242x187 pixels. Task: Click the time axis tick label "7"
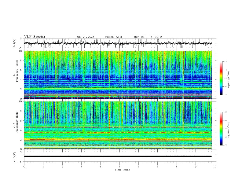pyautogui.click(x=158, y=167)
